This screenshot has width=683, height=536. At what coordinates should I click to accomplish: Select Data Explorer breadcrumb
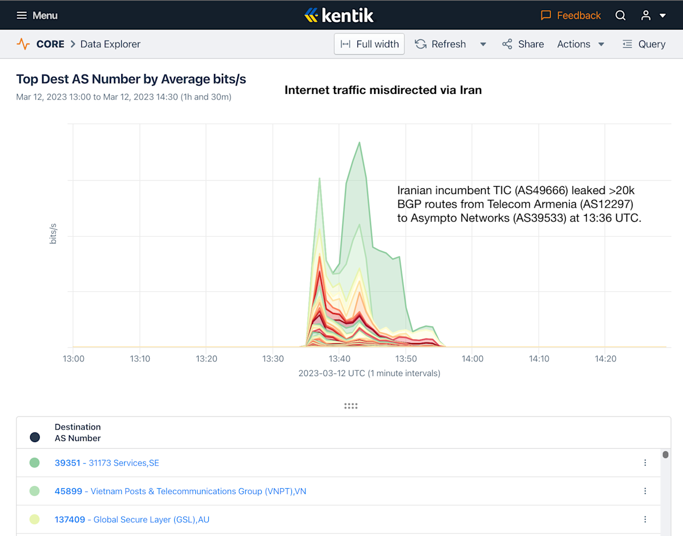coord(110,44)
